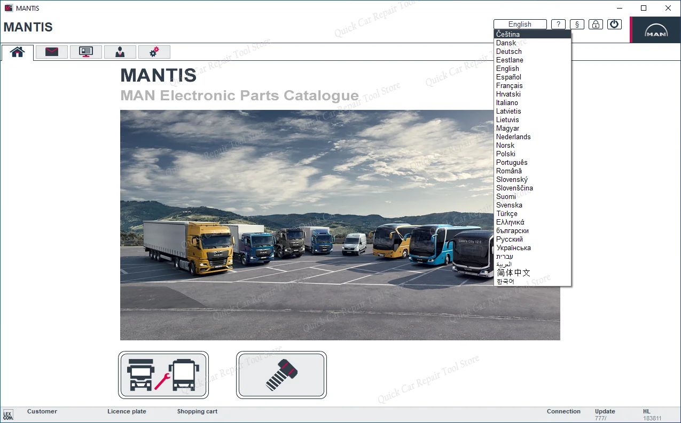
Task: Select Ελληνικά language
Action: click(533, 222)
